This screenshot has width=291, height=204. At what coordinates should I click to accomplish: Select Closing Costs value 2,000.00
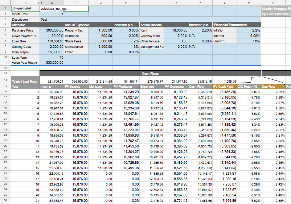(x=52, y=47)
